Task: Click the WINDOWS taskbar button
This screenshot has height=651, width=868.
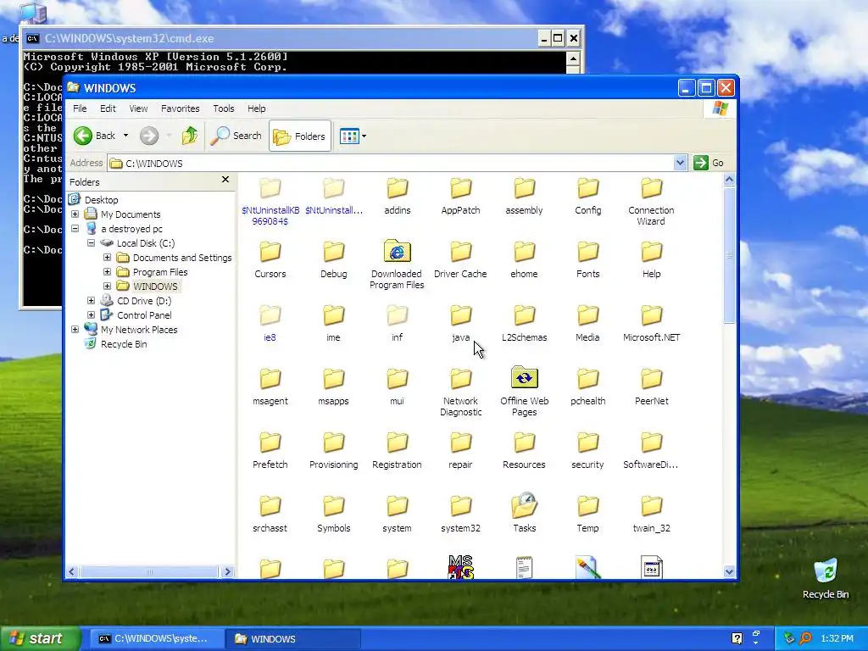Action: [292, 639]
